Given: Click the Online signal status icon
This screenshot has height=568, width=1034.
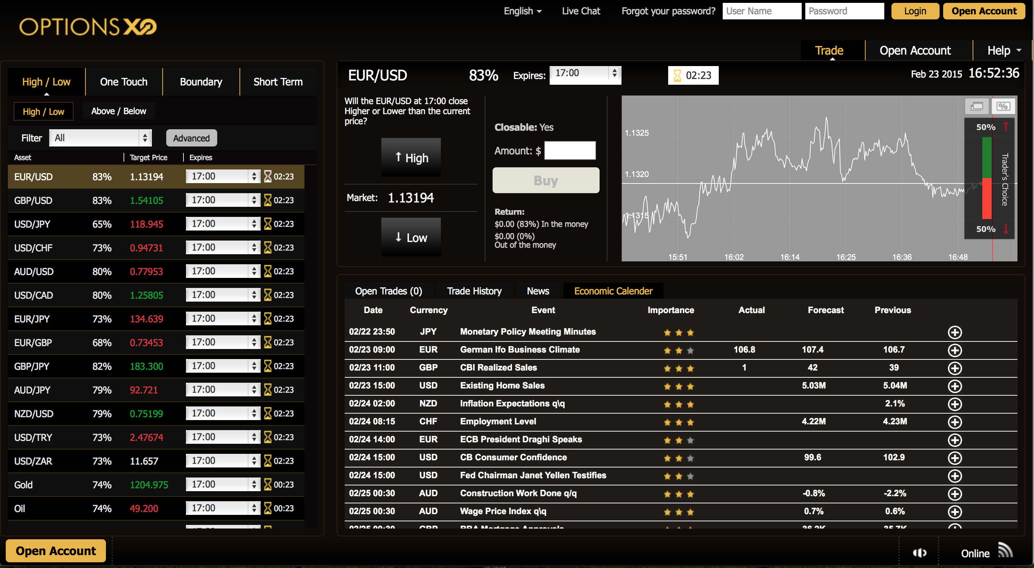Looking at the screenshot, I should pos(1005,551).
